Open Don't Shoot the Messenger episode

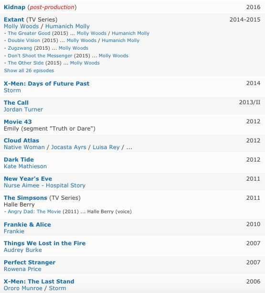[x=40, y=56]
